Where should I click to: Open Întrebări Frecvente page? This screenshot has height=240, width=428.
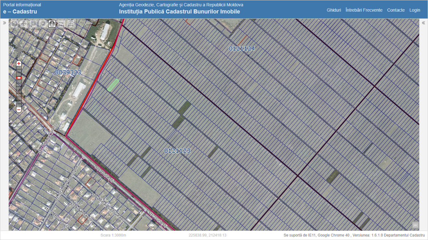click(x=364, y=10)
